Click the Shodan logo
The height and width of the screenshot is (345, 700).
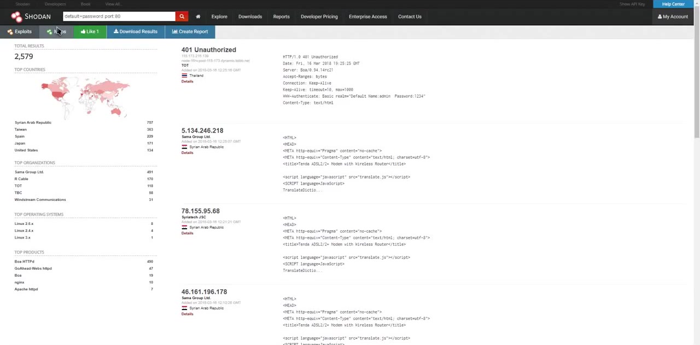click(31, 16)
